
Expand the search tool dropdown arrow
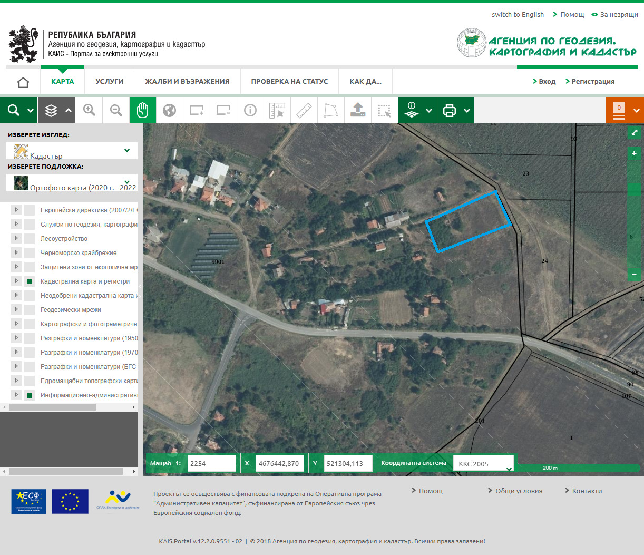coord(31,111)
